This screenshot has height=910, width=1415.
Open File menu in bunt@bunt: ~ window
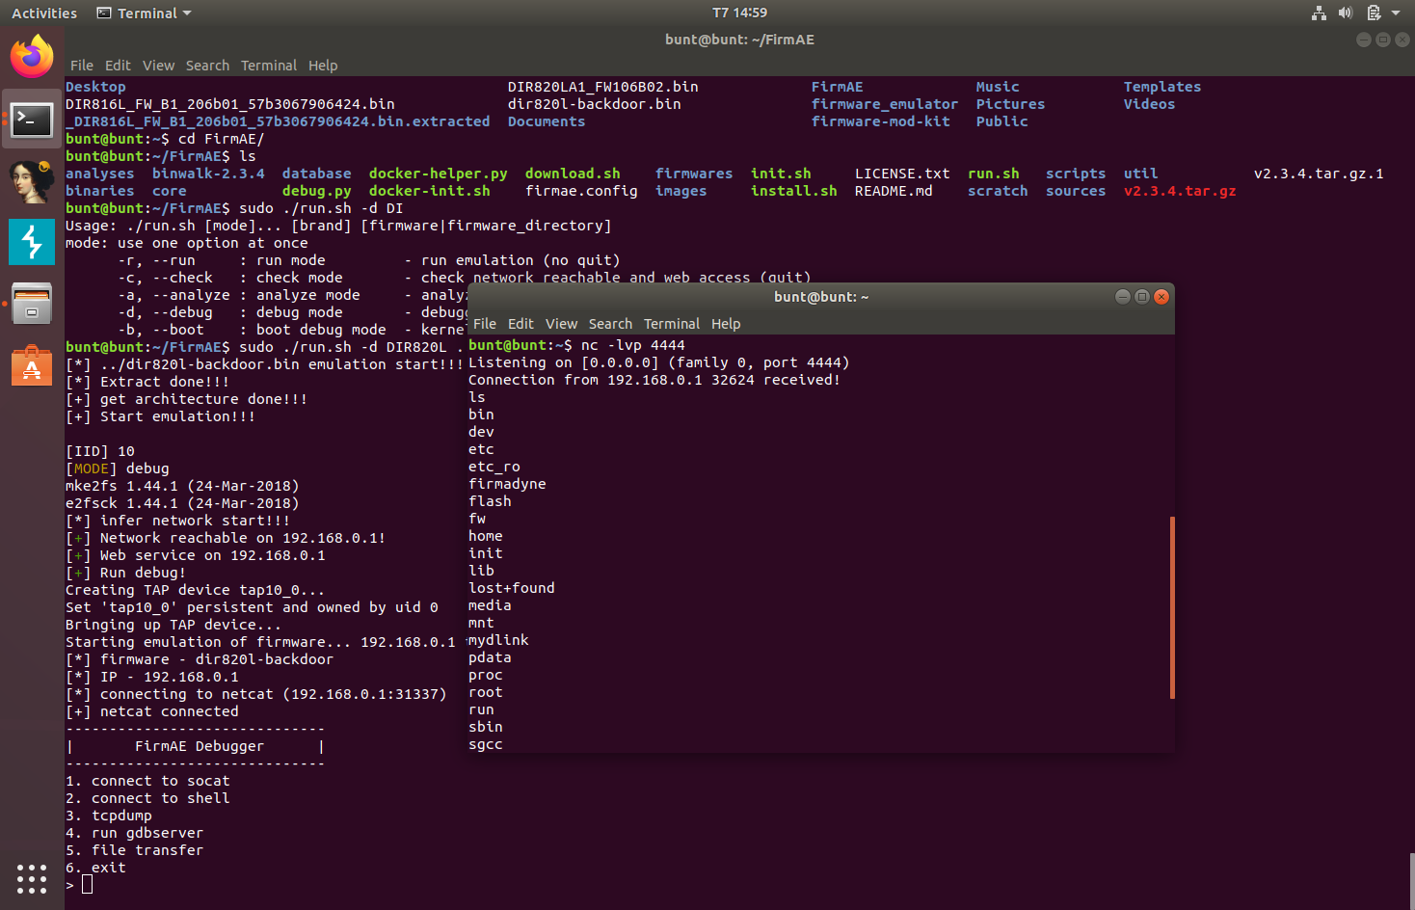coord(485,324)
